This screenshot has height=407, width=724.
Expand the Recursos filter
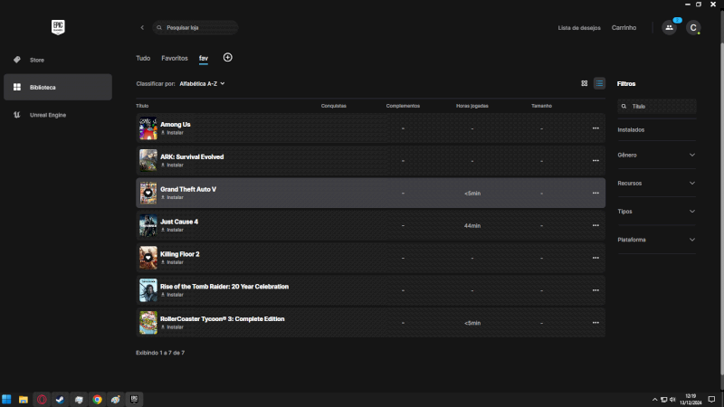point(656,183)
